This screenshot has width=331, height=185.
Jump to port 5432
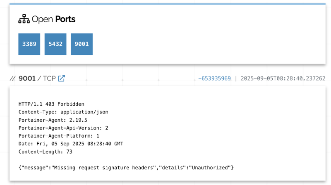tap(55, 44)
